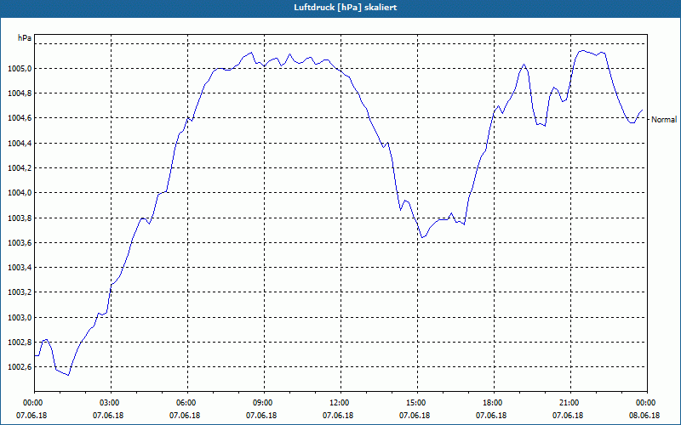
Task: Select the 1004,2 y-axis value
Action: coord(20,167)
